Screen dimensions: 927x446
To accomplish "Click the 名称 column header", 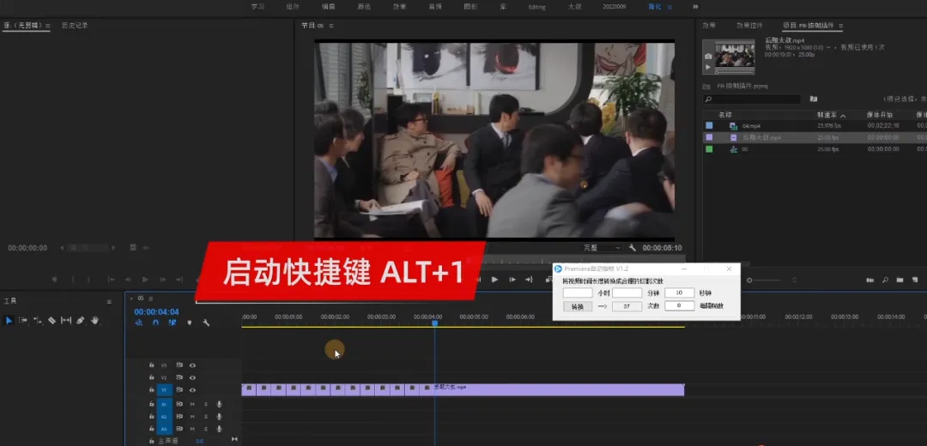I will [724, 115].
